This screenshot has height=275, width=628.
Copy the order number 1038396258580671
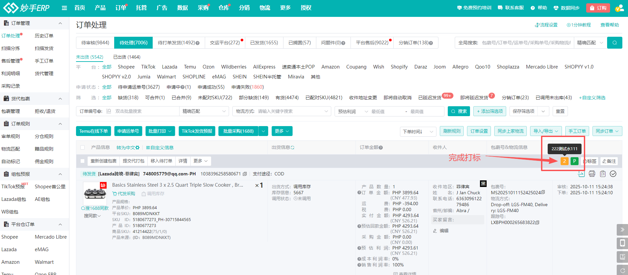tap(245, 174)
